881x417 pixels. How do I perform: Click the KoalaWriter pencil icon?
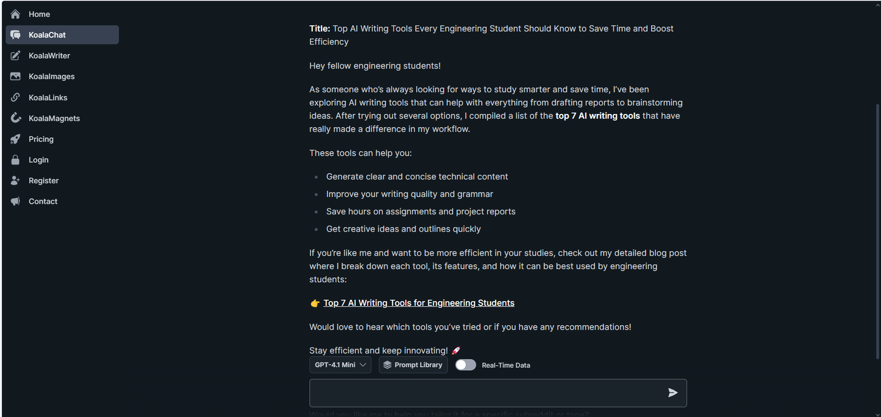(x=15, y=56)
